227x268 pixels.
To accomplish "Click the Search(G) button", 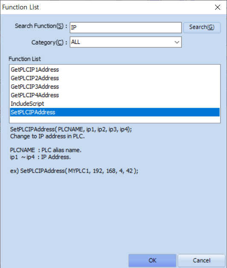I will pyautogui.click(x=202, y=27).
